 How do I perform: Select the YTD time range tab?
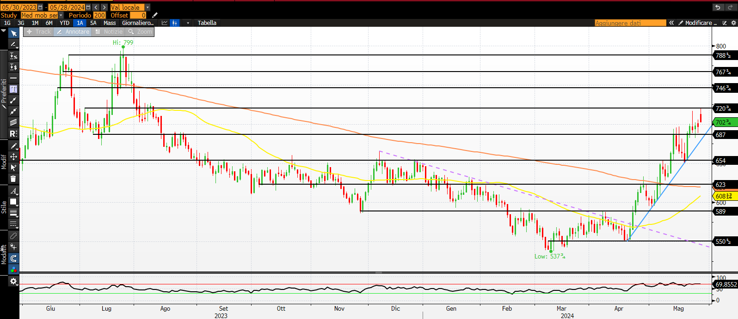point(65,23)
